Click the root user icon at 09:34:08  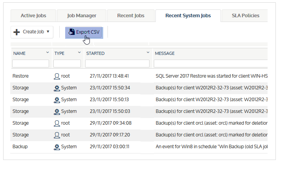[x=57, y=123]
